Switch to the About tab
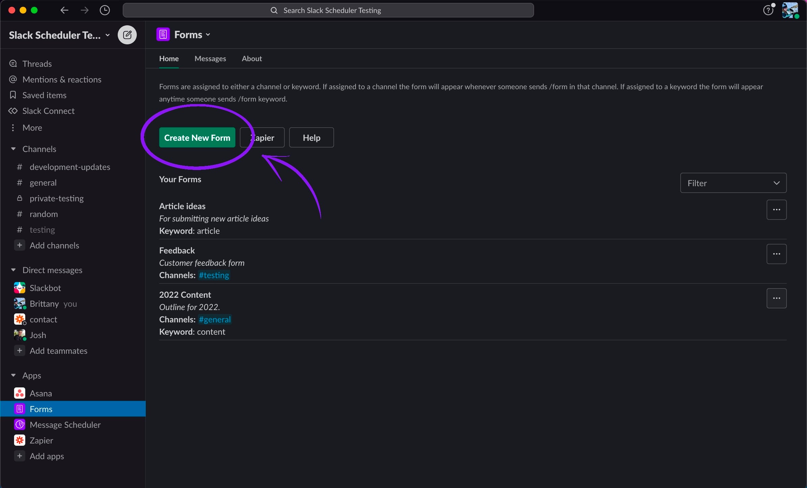 251,58
